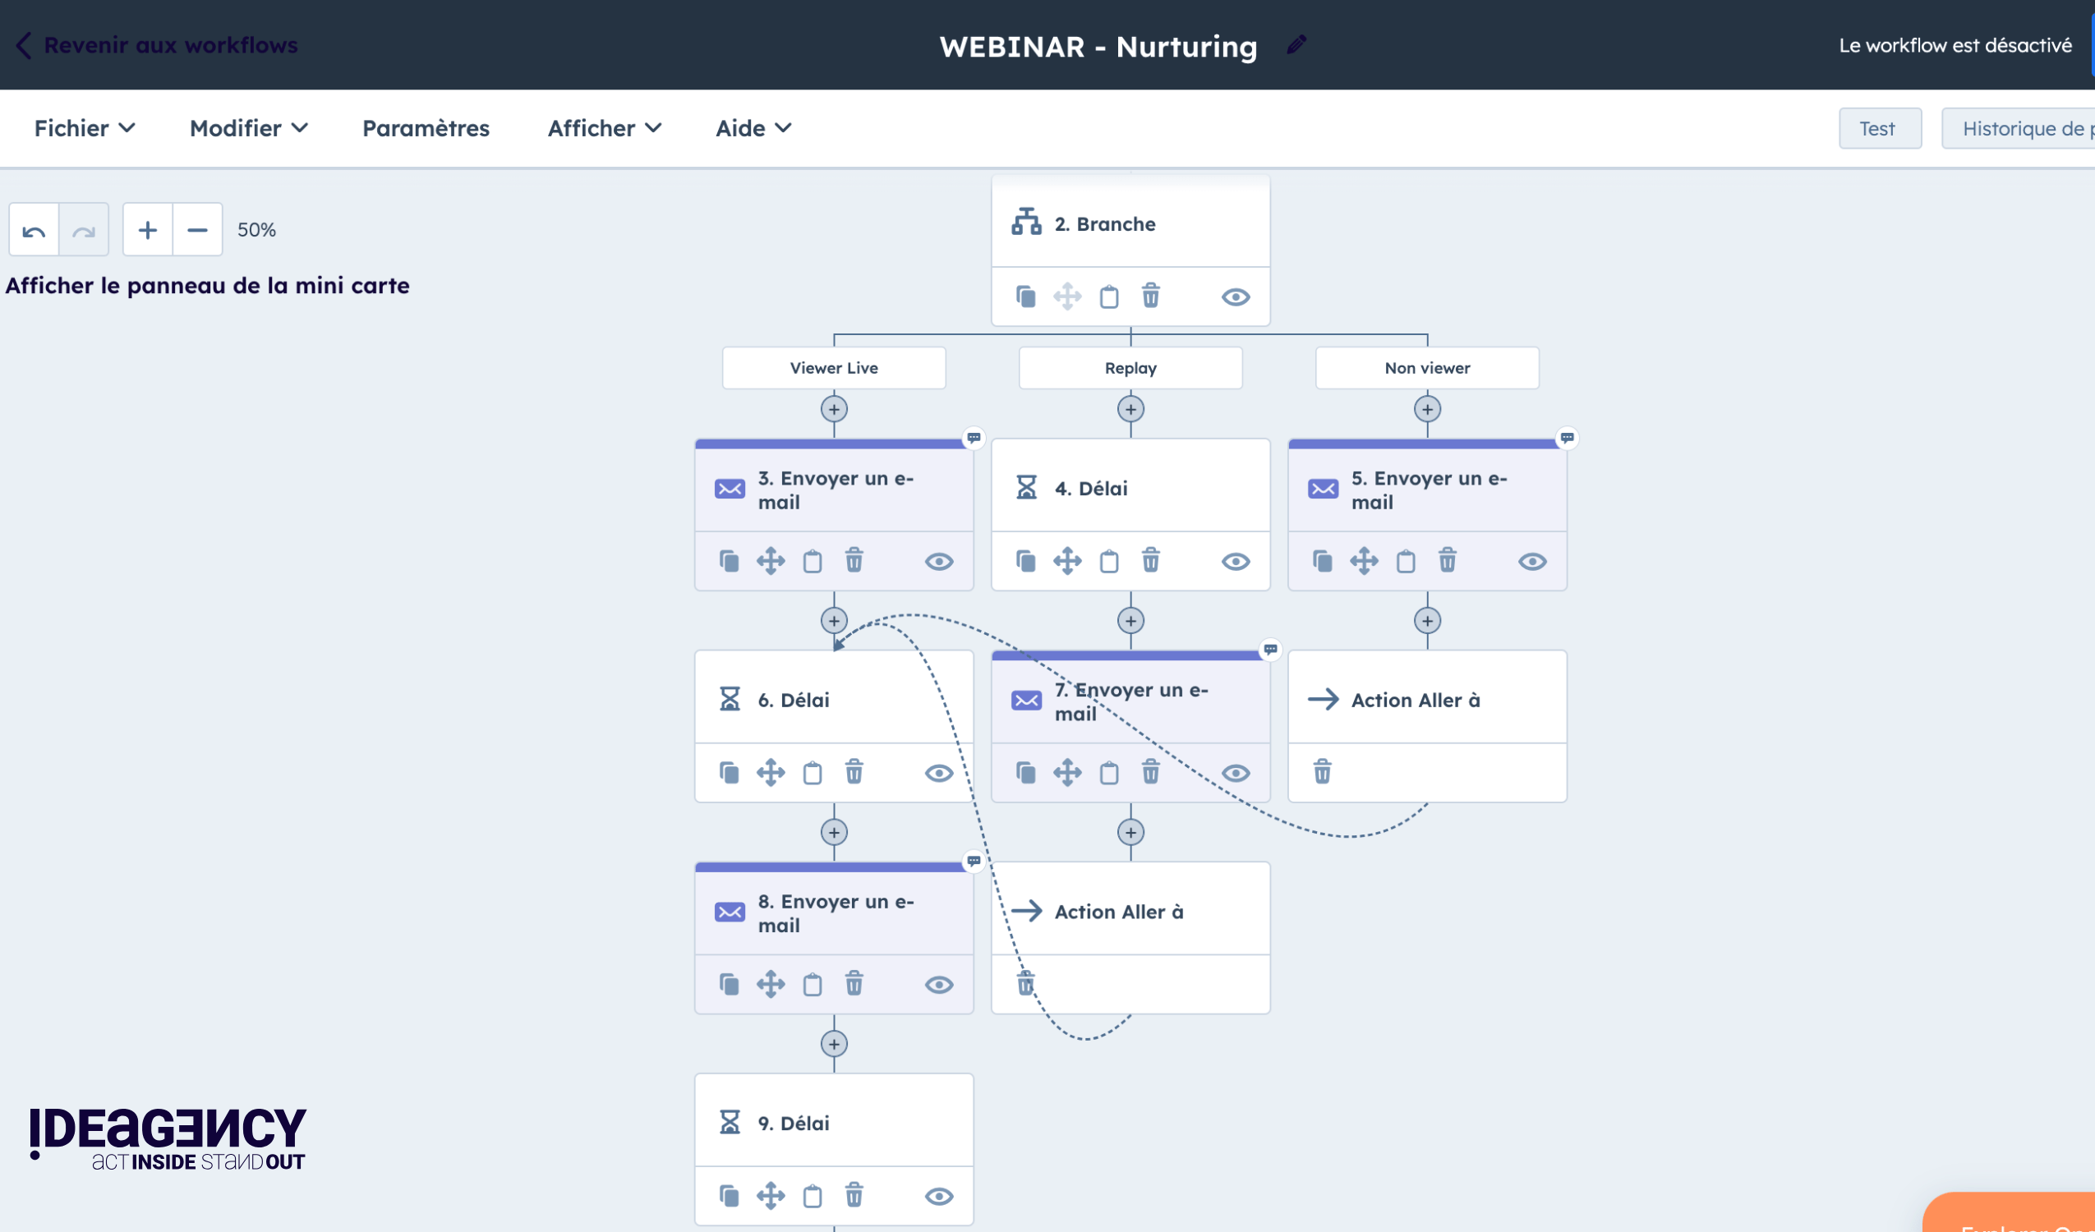Click the duplicate icon on step 3
This screenshot has width=2095, height=1232.
[x=730, y=559]
